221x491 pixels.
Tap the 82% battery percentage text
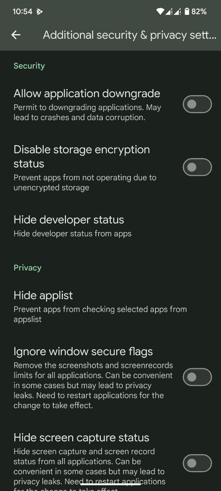(x=199, y=12)
